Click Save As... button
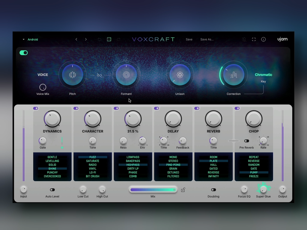Screen dimensions: 307x230 click(x=207, y=39)
